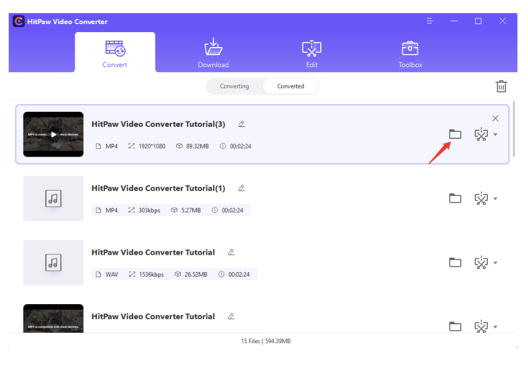528x365 pixels.
Task: Expand edit dropdown arrow on the bottom Tutorial row
Action: pos(495,327)
